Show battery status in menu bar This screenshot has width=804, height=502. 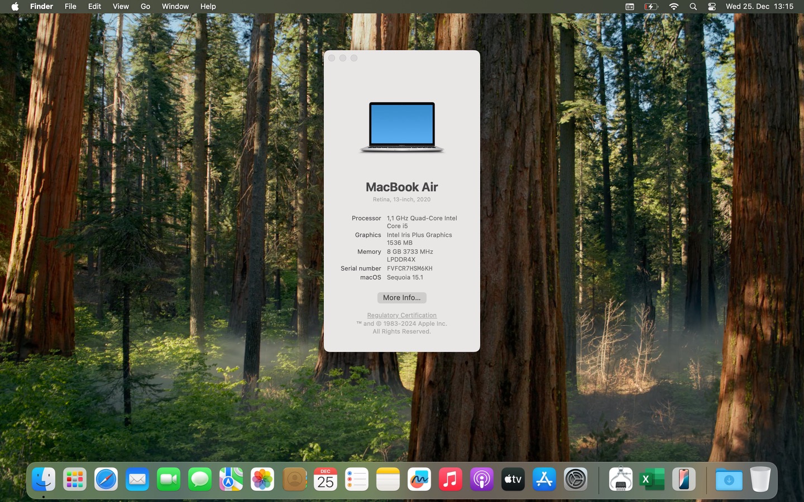[x=651, y=7]
